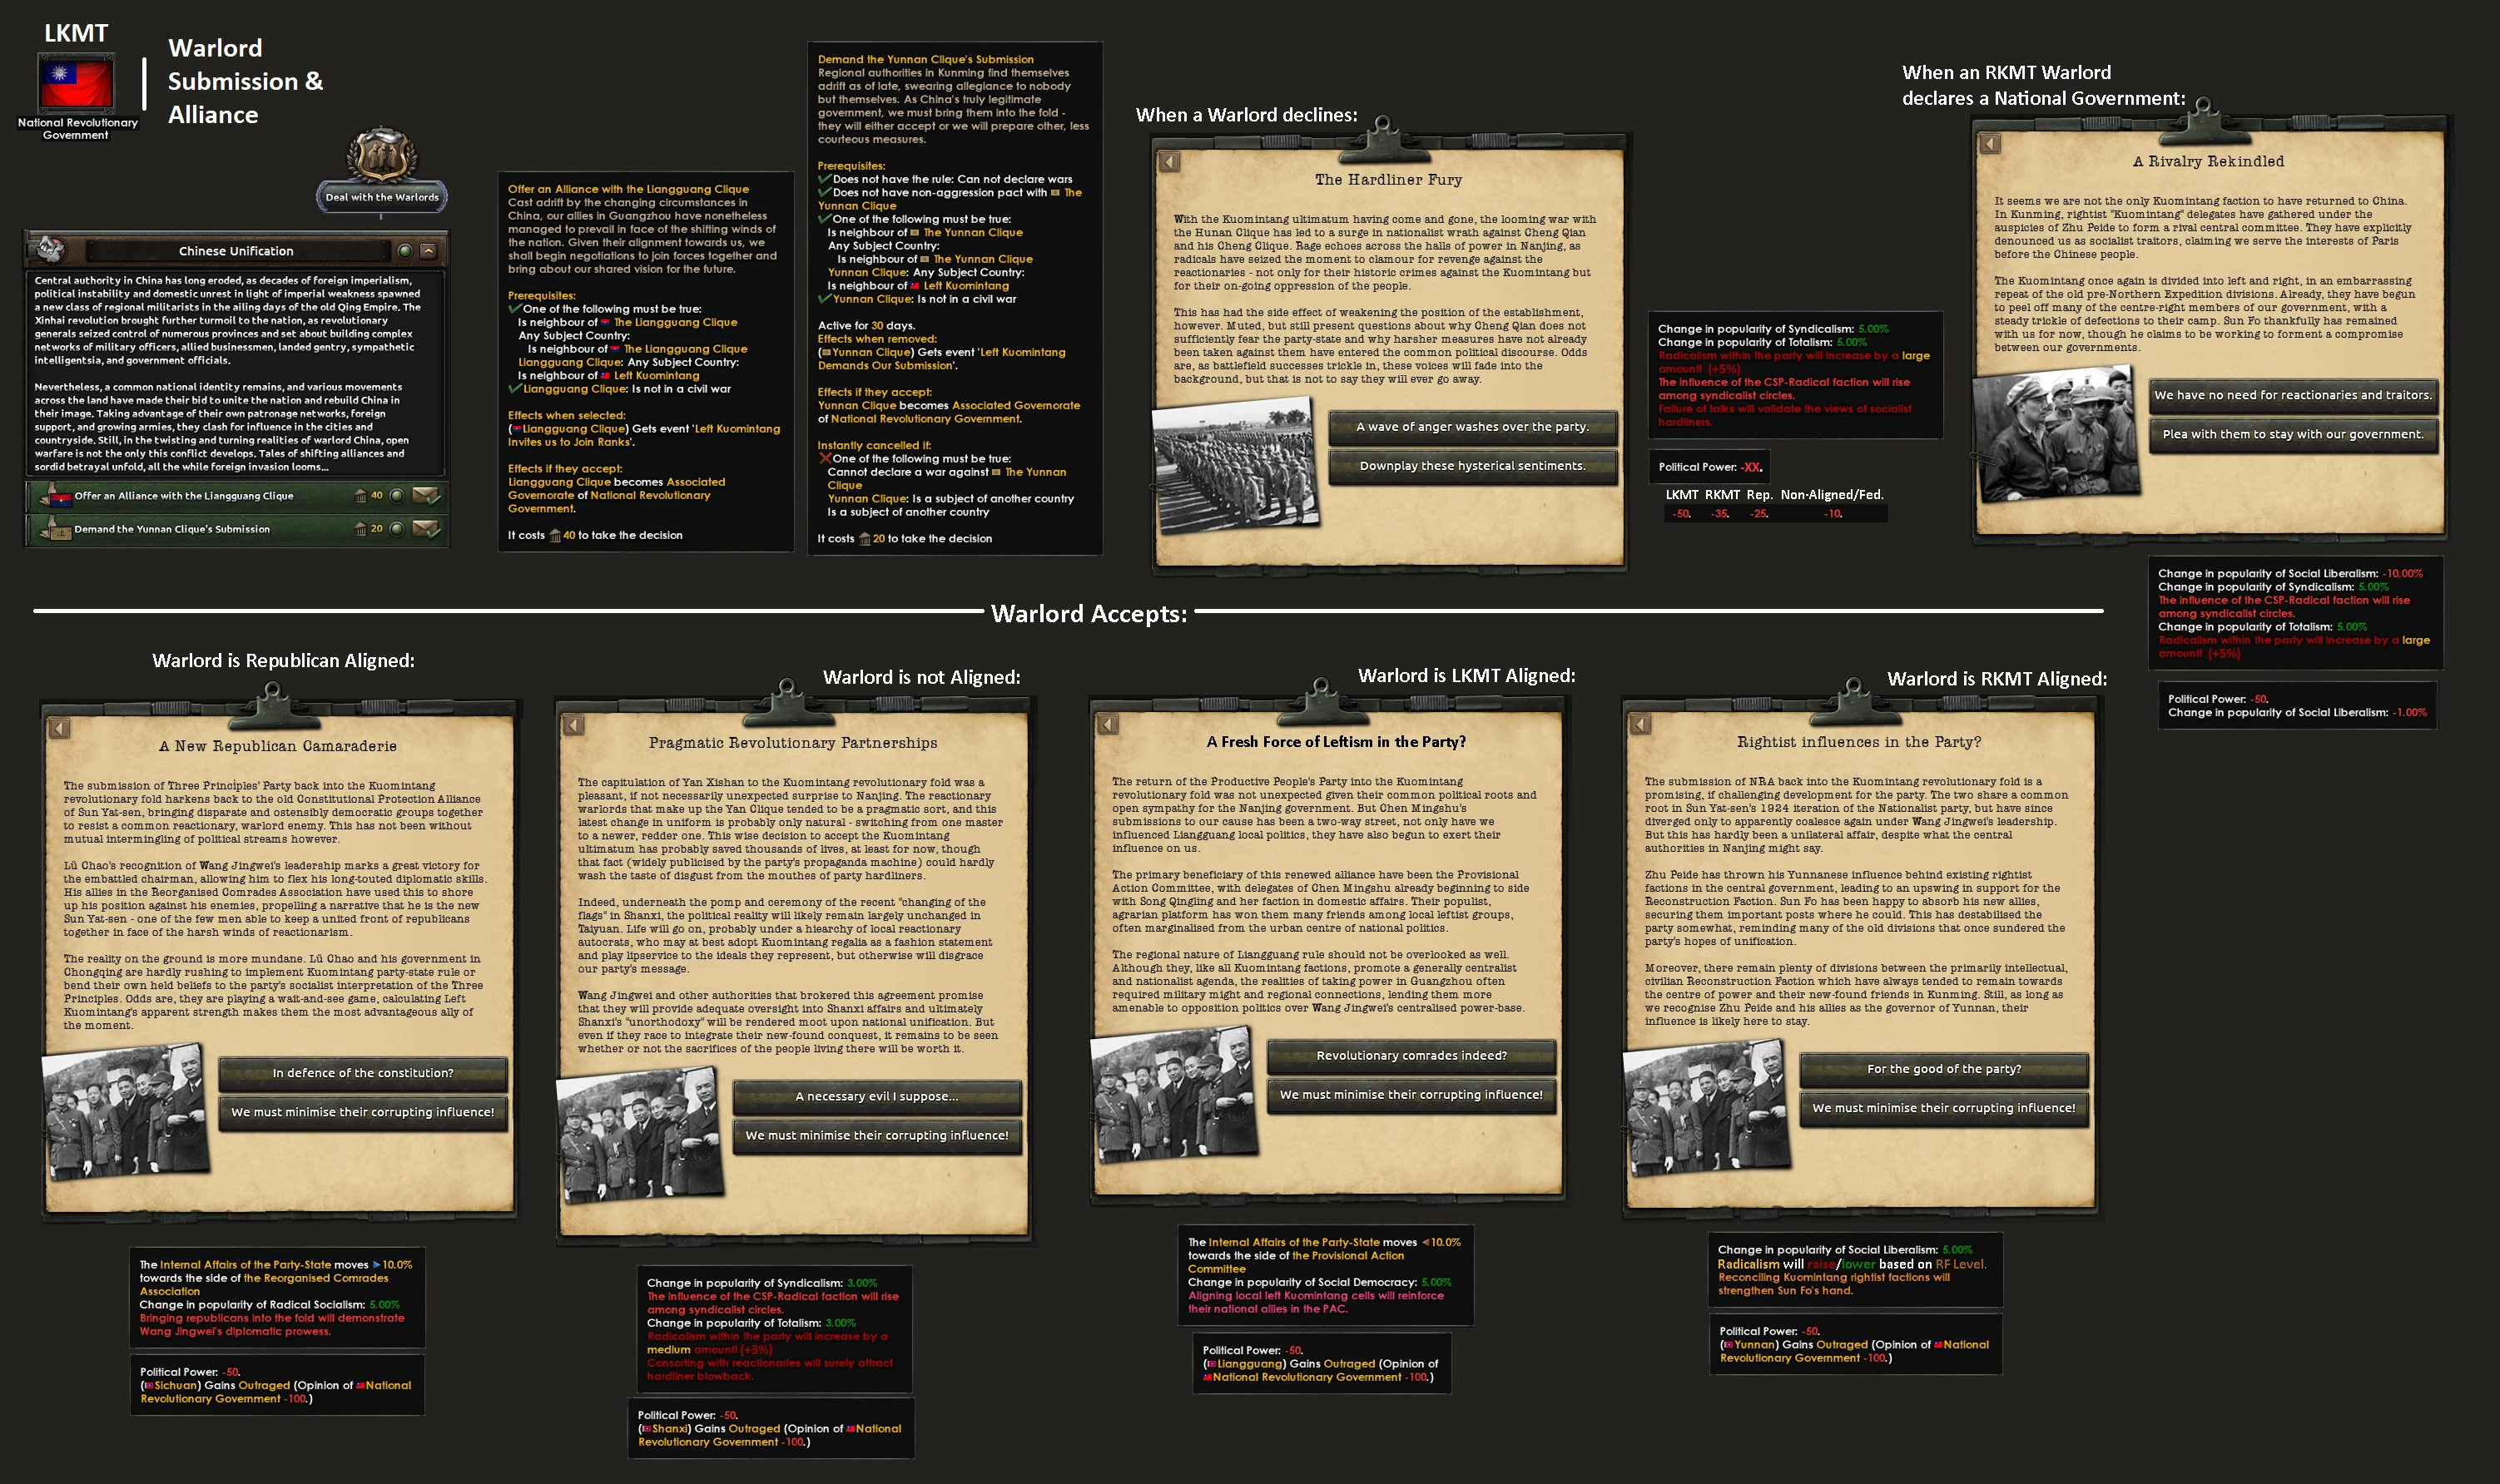Image resolution: width=2500 pixels, height=1484 pixels.
Task: Click the Deal with the Warlords focus icon
Action: click(381, 156)
